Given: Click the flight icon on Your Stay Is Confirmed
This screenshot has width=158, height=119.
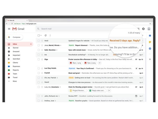Looking at the screenshot, I should (136, 68).
